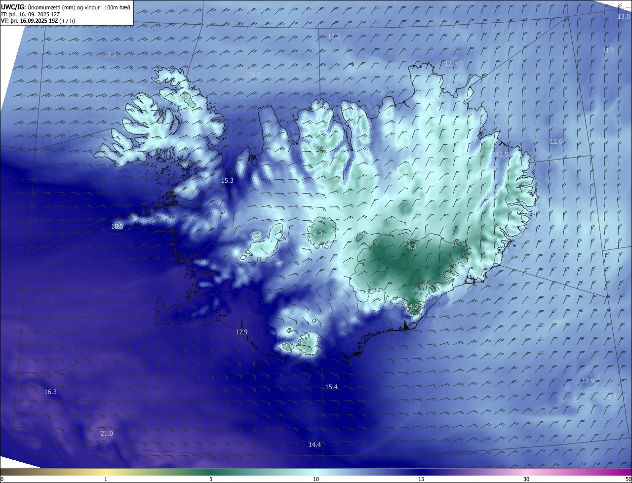Click the 11.3 value label
Screen dimensions: 632x483
tap(610, 397)
